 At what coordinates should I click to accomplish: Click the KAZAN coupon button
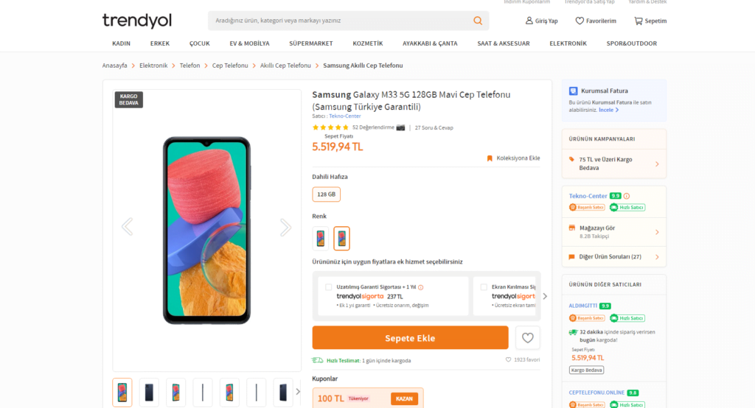pos(404,398)
